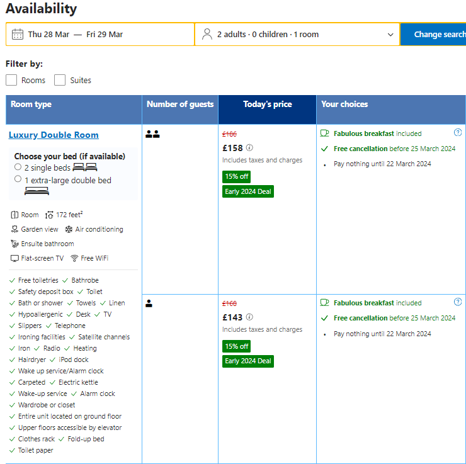Click the £158 price text
This screenshot has width=466, height=464.
pyautogui.click(x=232, y=148)
